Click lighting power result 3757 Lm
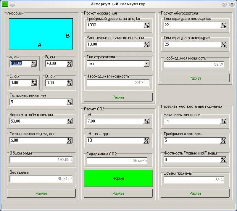 118,83
